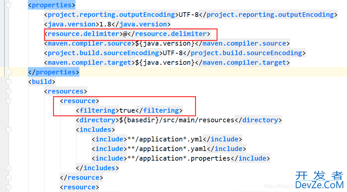
Task: Collapse fold marker beside closing resource tag
Action: tap(9, 178)
